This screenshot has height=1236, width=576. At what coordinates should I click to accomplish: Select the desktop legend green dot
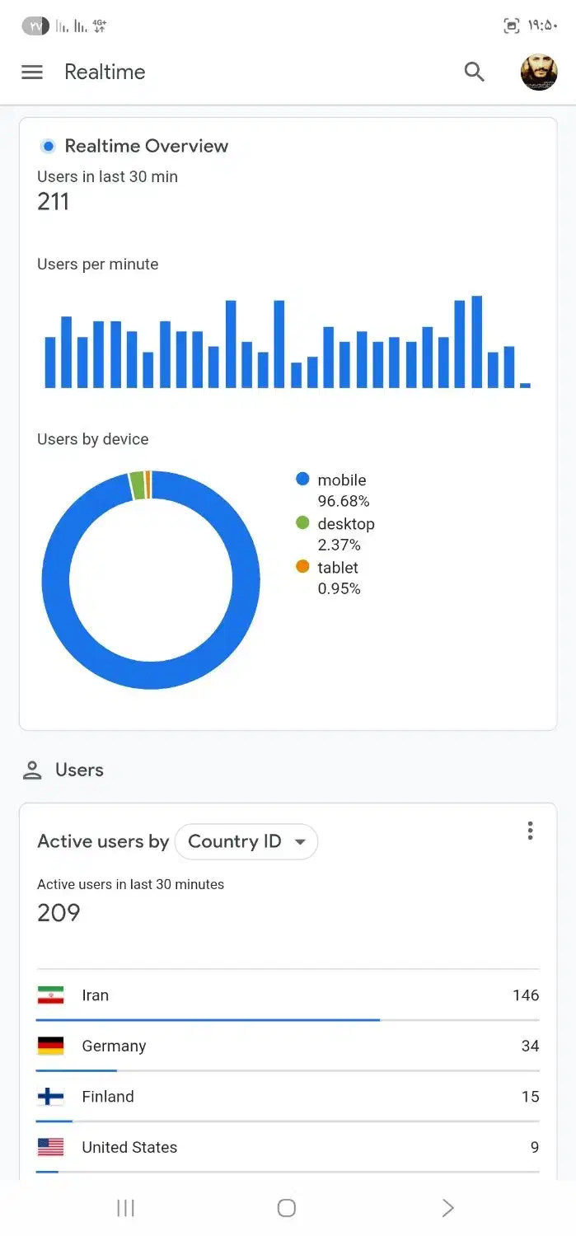tap(302, 523)
